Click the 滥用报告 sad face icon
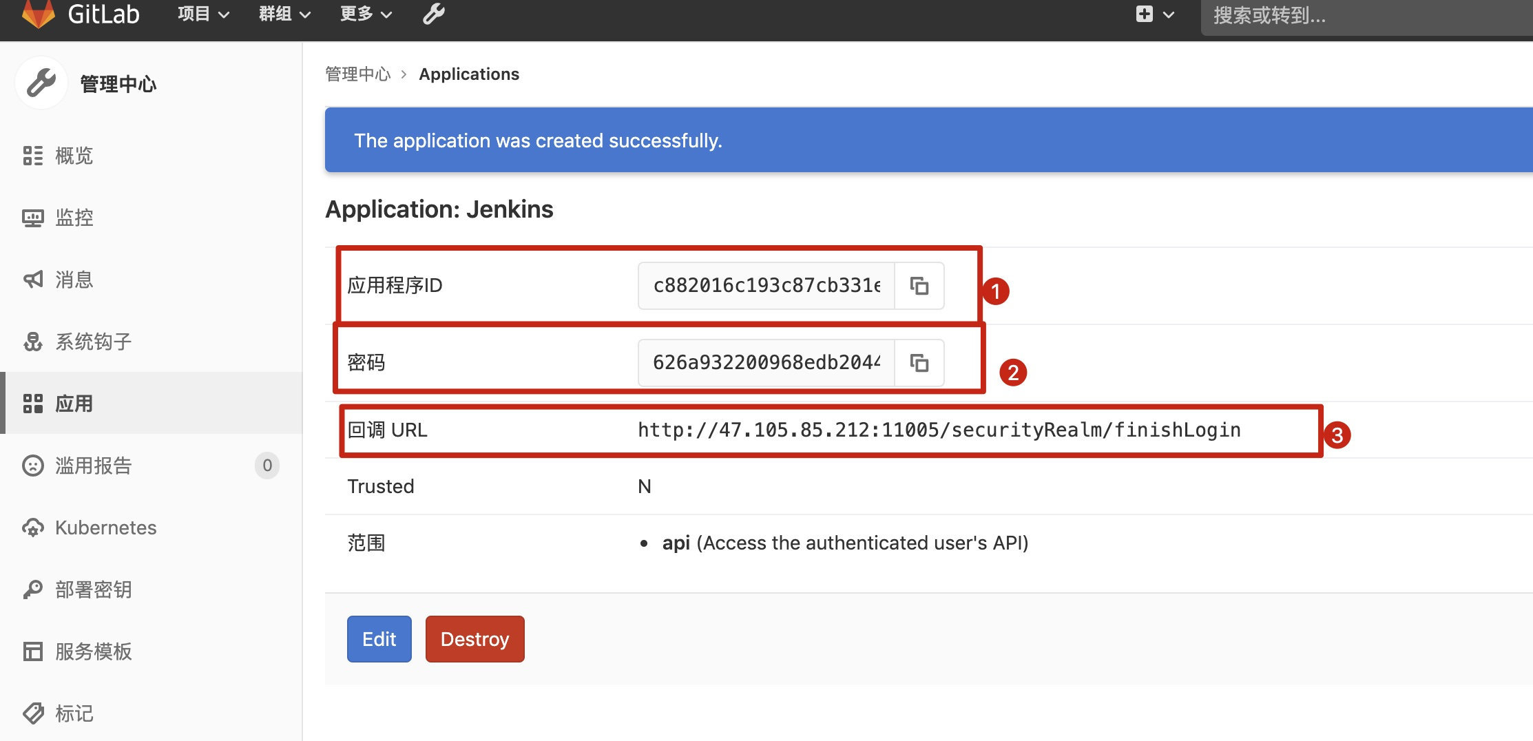 coord(32,466)
